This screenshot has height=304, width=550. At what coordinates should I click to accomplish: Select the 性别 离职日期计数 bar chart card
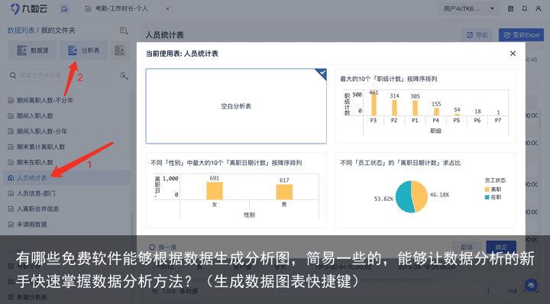tap(236, 189)
